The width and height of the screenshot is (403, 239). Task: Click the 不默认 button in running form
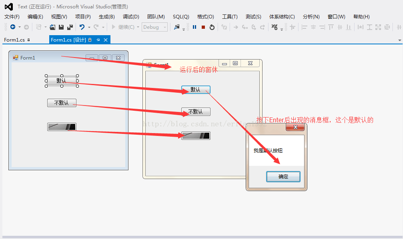click(196, 112)
